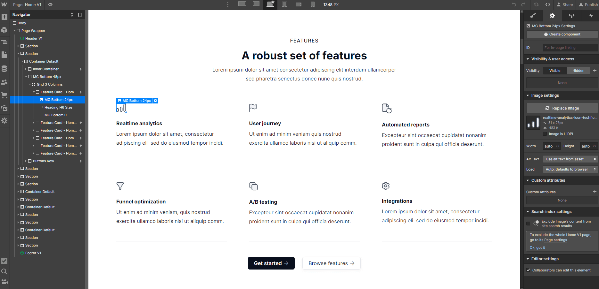Set element visibility to Visible

tap(554, 70)
